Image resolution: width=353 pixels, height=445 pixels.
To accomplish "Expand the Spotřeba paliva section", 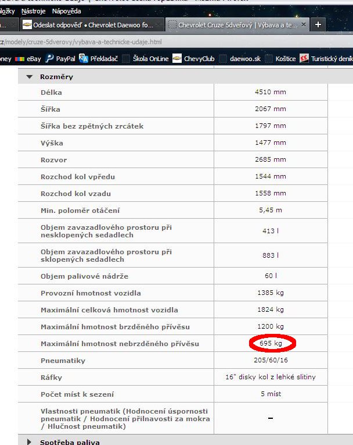I will pyautogui.click(x=30, y=442).
